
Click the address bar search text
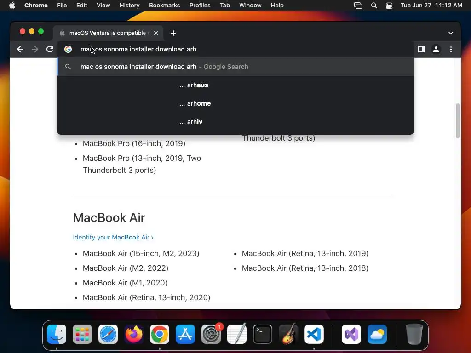click(138, 49)
